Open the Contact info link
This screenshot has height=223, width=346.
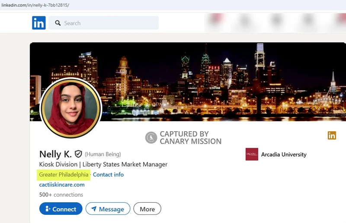tap(108, 175)
